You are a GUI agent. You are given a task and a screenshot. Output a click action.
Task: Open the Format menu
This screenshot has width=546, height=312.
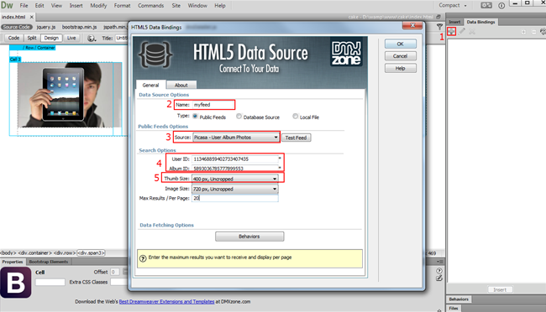coord(123,6)
